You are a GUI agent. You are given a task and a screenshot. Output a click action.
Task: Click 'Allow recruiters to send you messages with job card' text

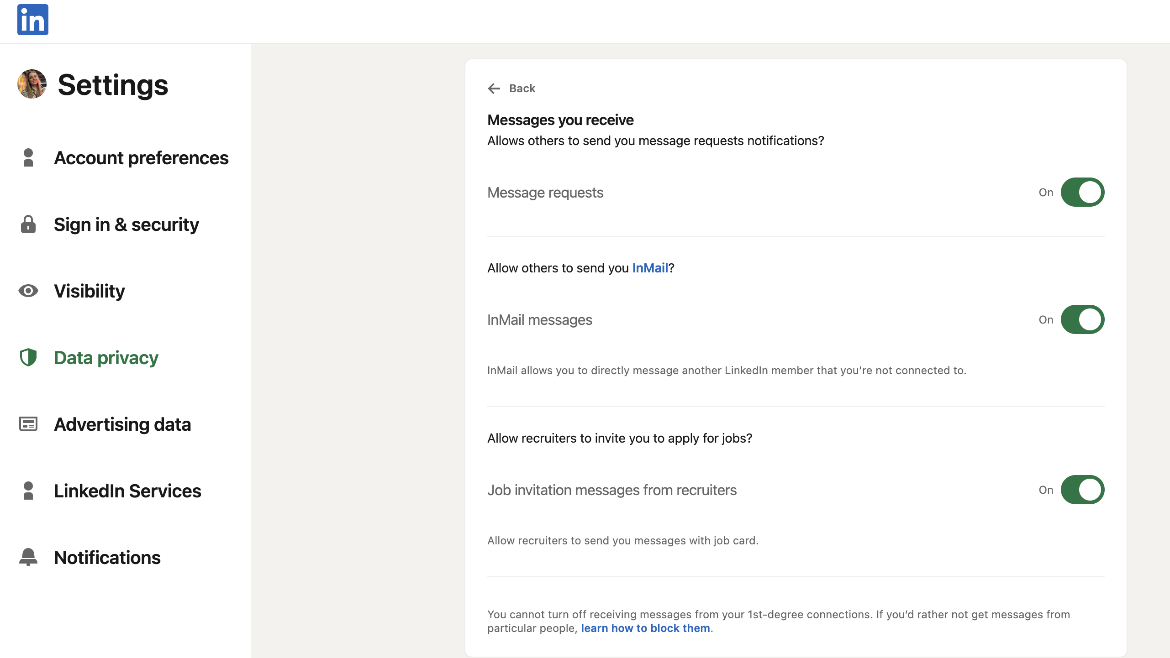tap(623, 540)
